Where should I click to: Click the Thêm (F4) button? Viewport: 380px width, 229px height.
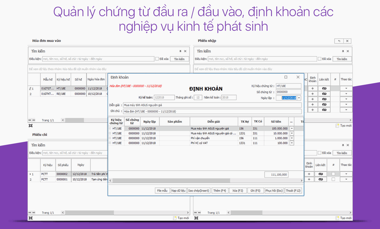pos(220,191)
